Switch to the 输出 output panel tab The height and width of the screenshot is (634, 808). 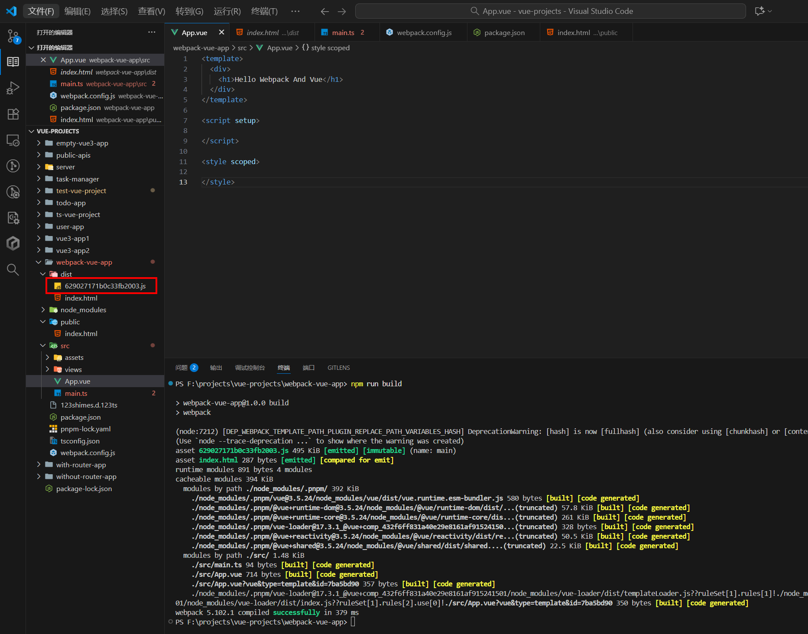pyautogui.click(x=216, y=368)
